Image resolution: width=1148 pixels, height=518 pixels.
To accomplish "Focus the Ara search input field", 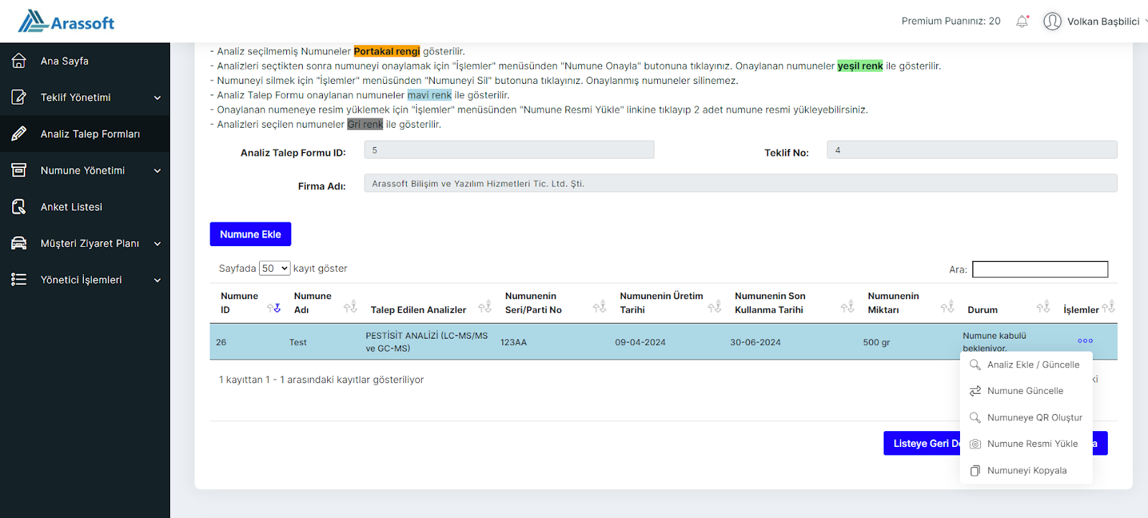I will tap(1040, 269).
